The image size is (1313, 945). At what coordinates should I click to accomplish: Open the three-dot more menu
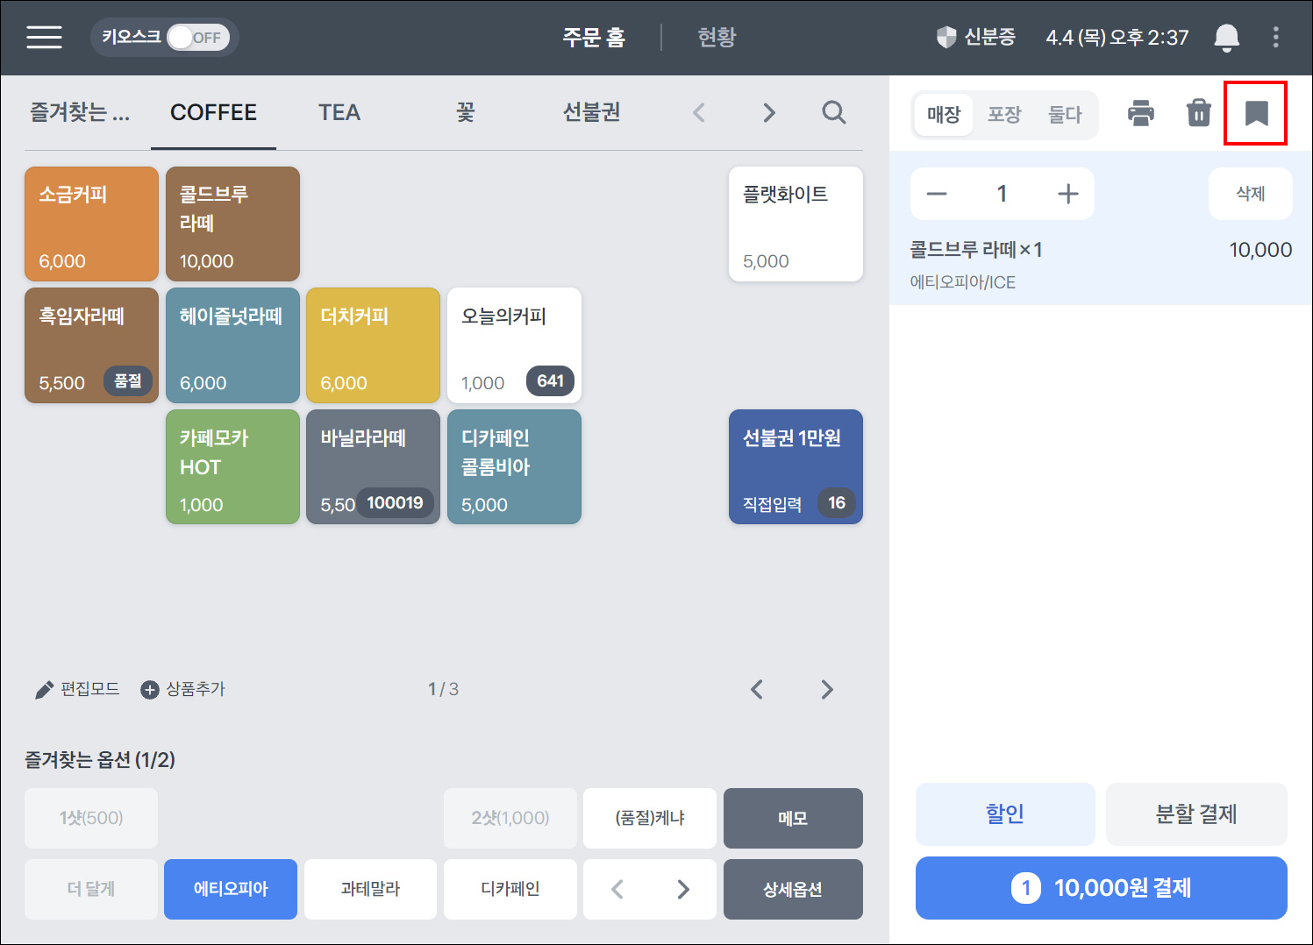[1275, 37]
